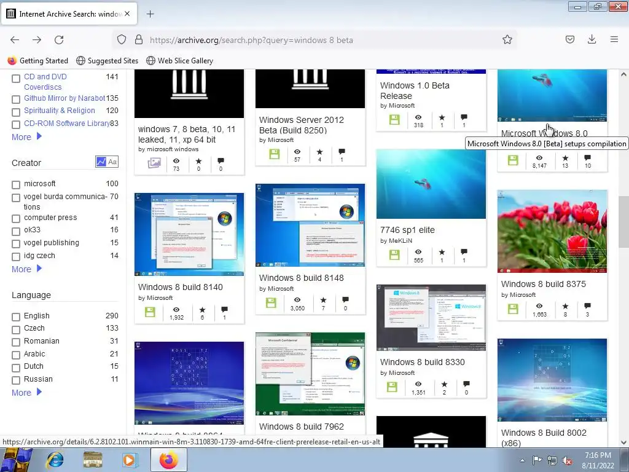The image size is (629, 472).
Task: Open Suggested Sites bookmark
Action: (x=107, y=61)
